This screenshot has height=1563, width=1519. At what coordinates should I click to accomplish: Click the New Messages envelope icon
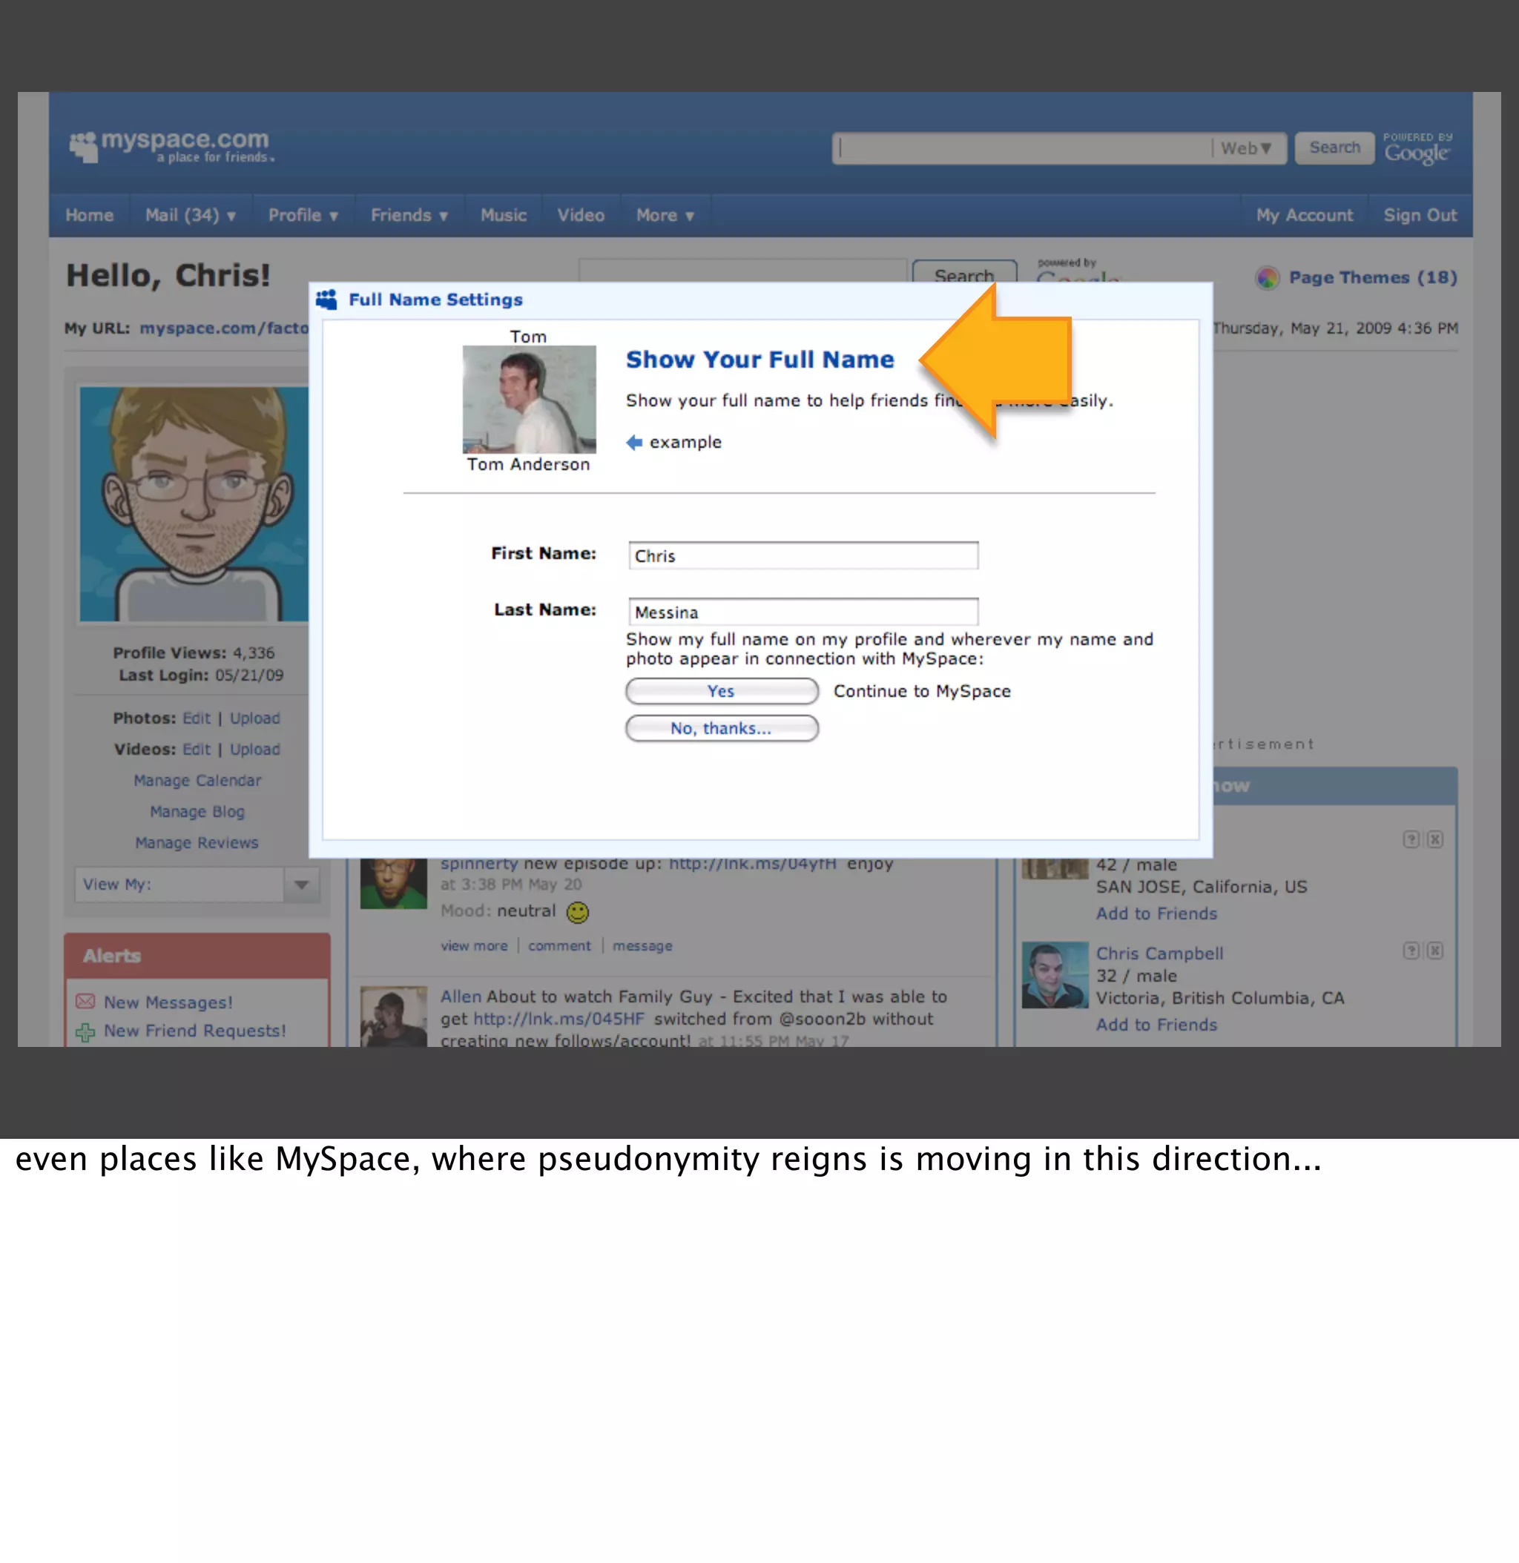85,1002
